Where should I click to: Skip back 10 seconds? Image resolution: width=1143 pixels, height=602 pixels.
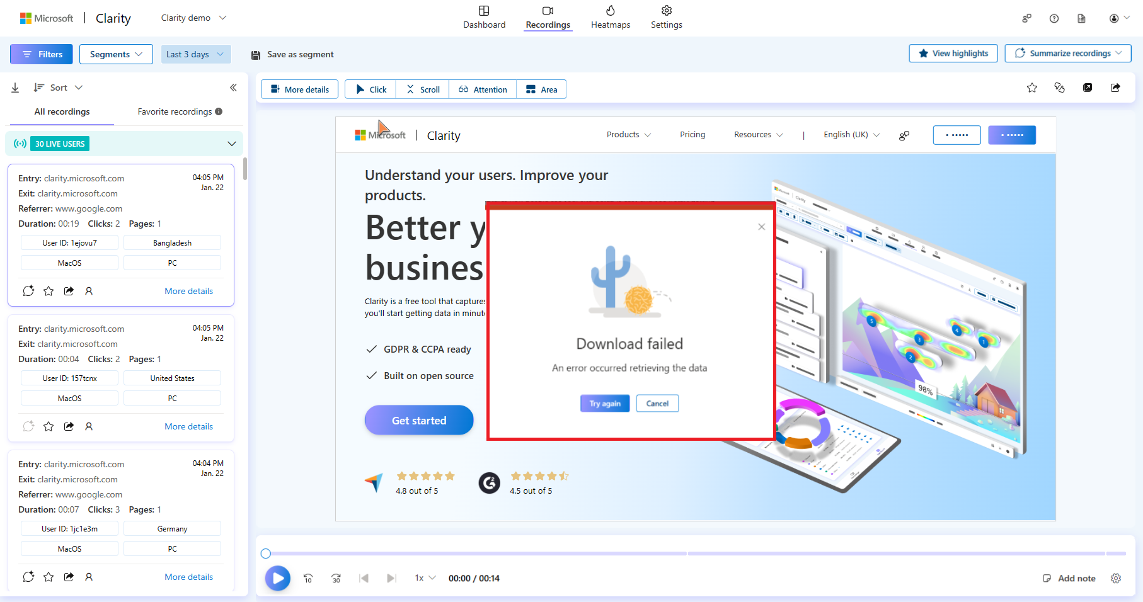tap(308, 578)
